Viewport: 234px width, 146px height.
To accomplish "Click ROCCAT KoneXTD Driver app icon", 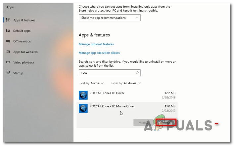I will [83, 95].
